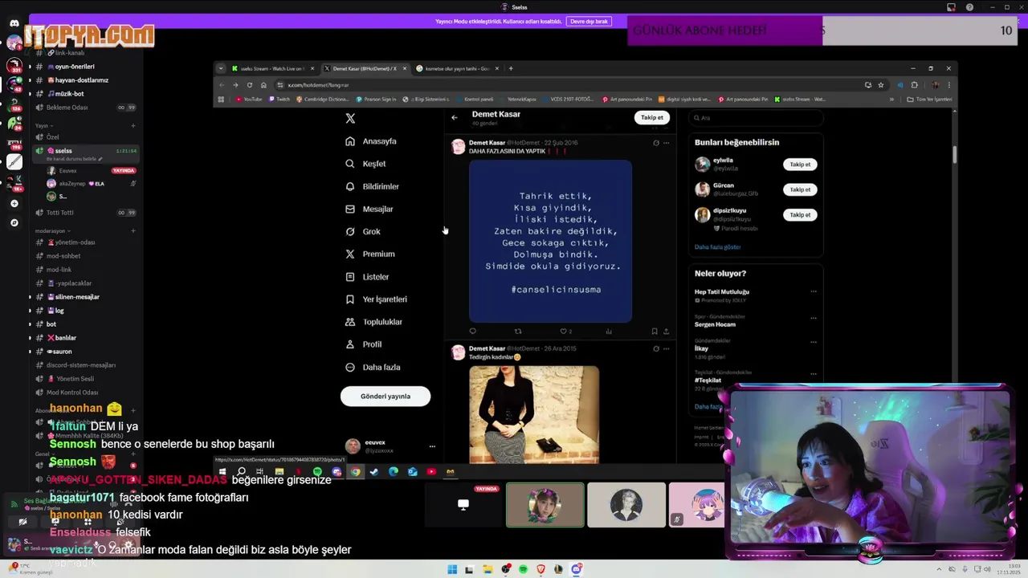Click the browser home button
The width and height of the screenshot is (1028, 578).
[263, 85]
